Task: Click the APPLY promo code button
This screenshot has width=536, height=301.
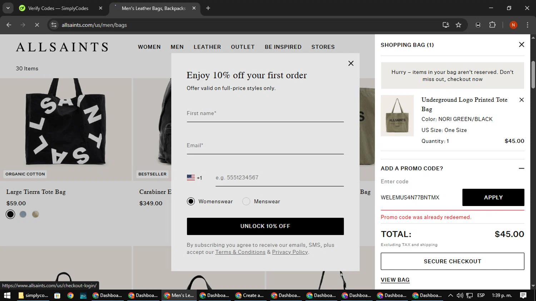Action: tap(493, 197)
